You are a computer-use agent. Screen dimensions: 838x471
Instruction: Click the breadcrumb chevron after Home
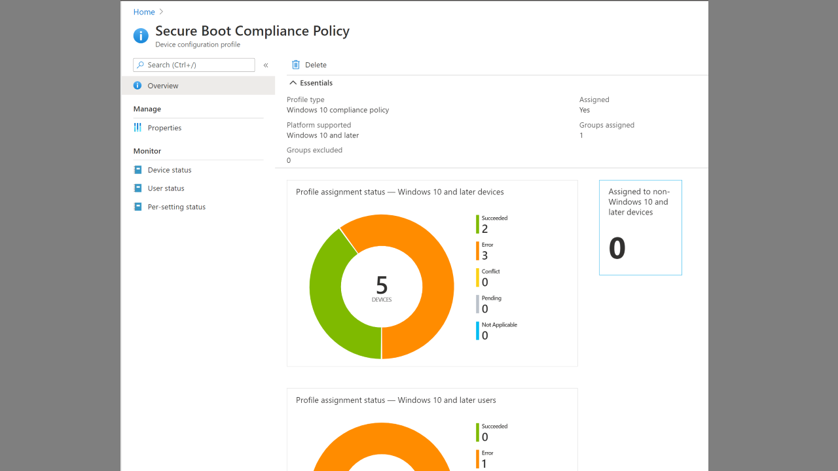[162, 12]
